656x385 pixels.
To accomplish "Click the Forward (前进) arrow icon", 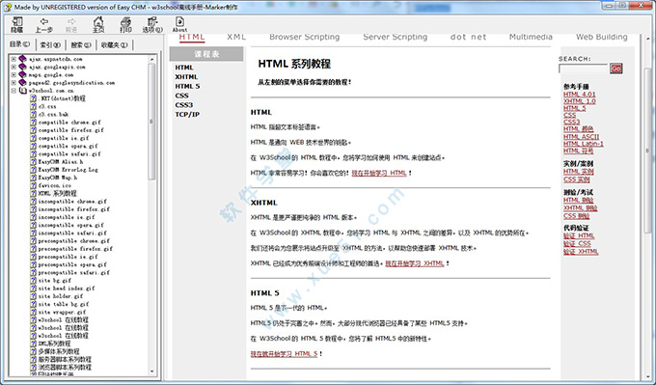I will click(71, 22).
